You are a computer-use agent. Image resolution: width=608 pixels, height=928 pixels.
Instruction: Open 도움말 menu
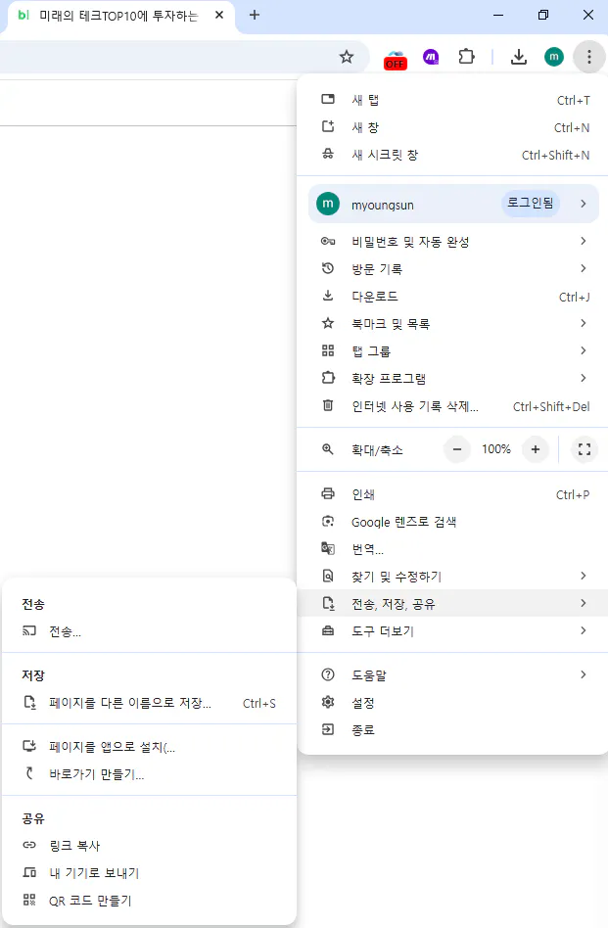tap(451, 674)
